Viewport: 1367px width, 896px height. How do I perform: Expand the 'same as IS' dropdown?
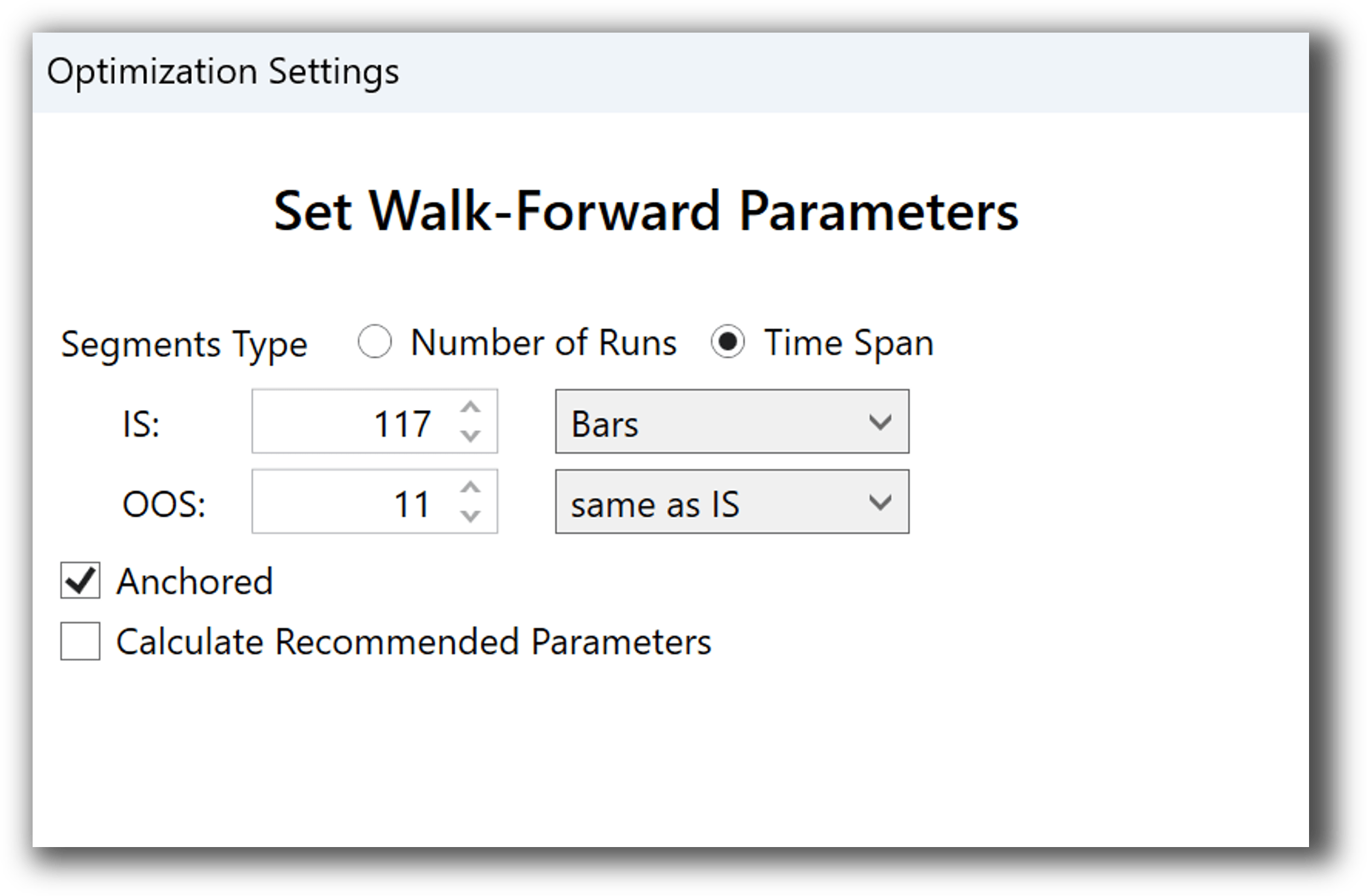pos(731,502)
